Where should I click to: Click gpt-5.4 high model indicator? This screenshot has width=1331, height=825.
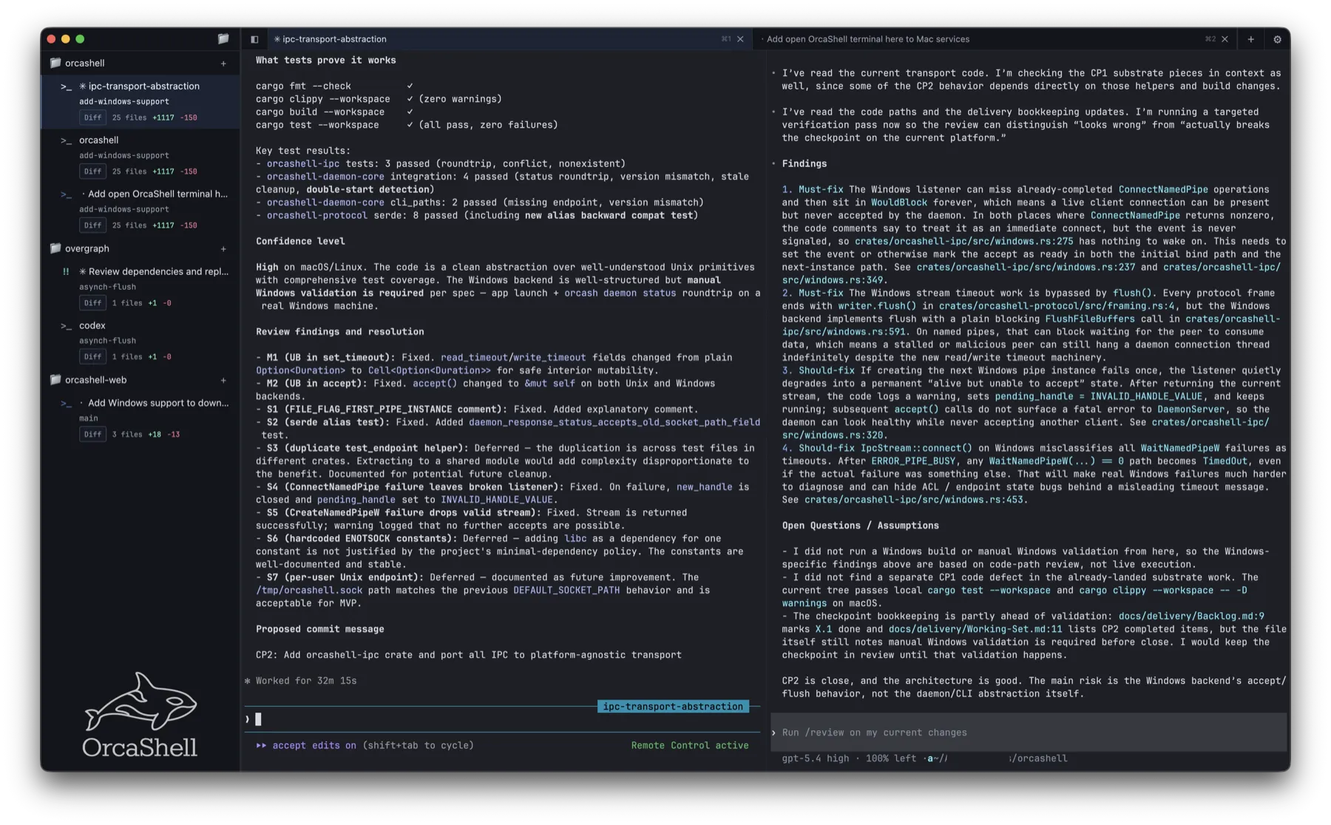point(816,758)
